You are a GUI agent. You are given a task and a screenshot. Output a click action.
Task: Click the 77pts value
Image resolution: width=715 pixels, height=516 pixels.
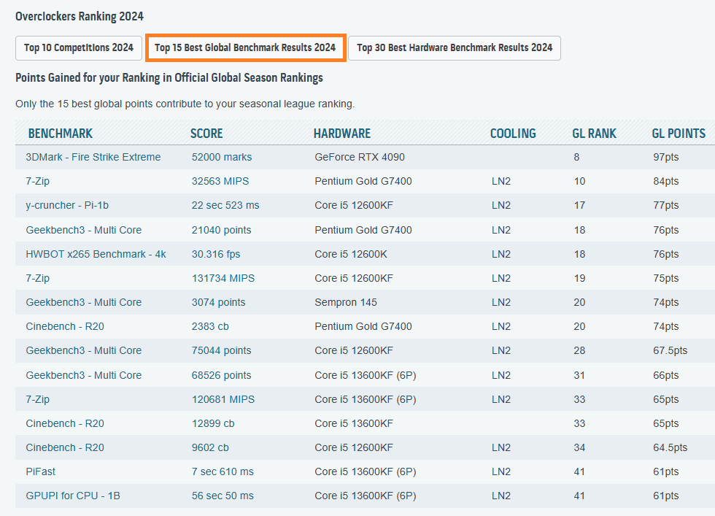coord(665,205)
